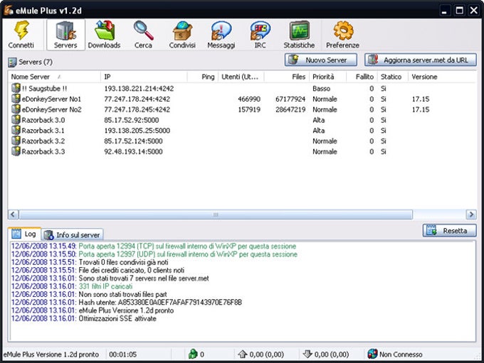Click the Connetti lightning bolt icon
This screenshot has width=484, height=363.
pyautogui.click(x=21, y=31)
